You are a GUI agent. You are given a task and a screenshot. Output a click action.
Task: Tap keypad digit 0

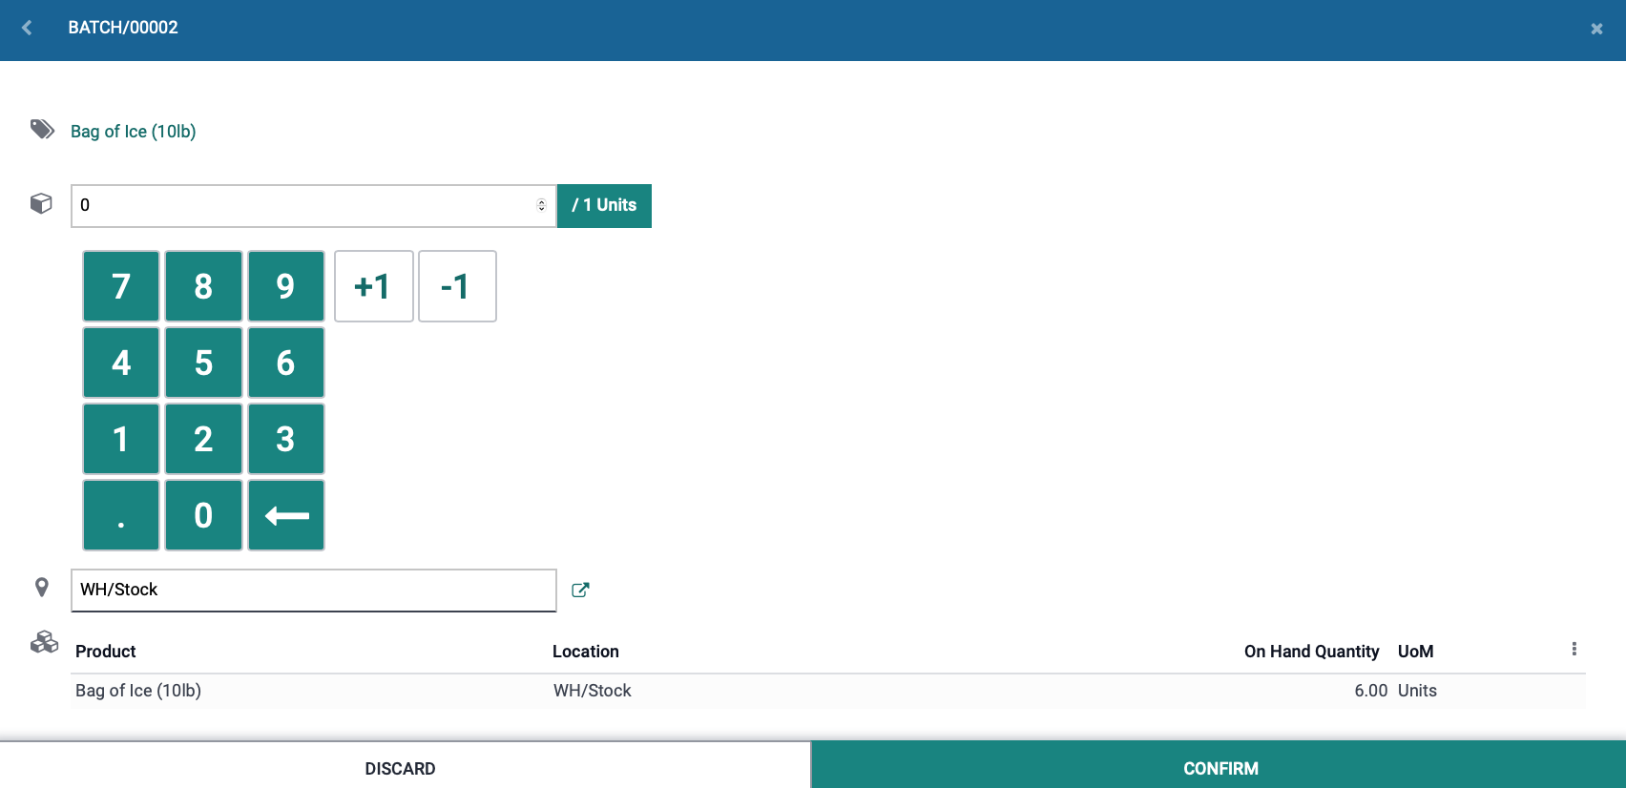point(203,515)
